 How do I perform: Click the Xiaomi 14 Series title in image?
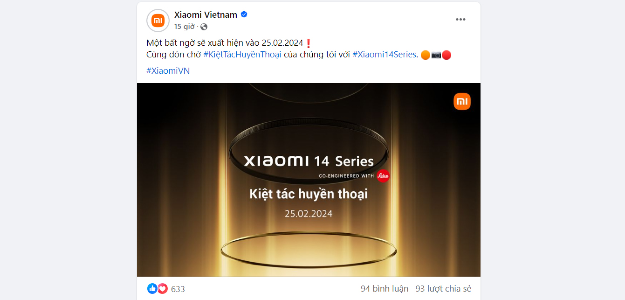pos(309,161)
